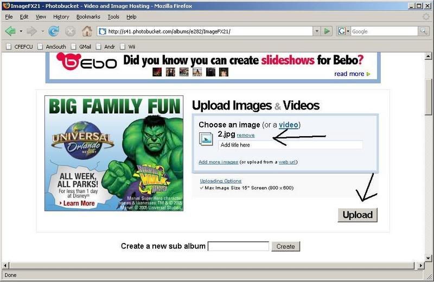
Task: Click the Stop loading icon
Action: click(71, 31)
